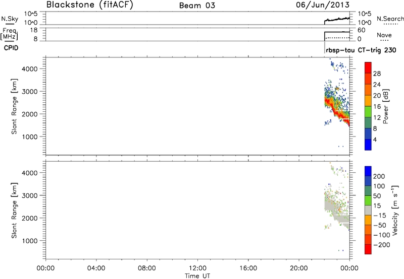
Task: Click '1000' tick of the velocity panel
Action: point(30,241)
